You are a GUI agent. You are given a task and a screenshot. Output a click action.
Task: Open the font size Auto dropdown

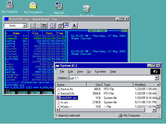[x=25, y=26]
